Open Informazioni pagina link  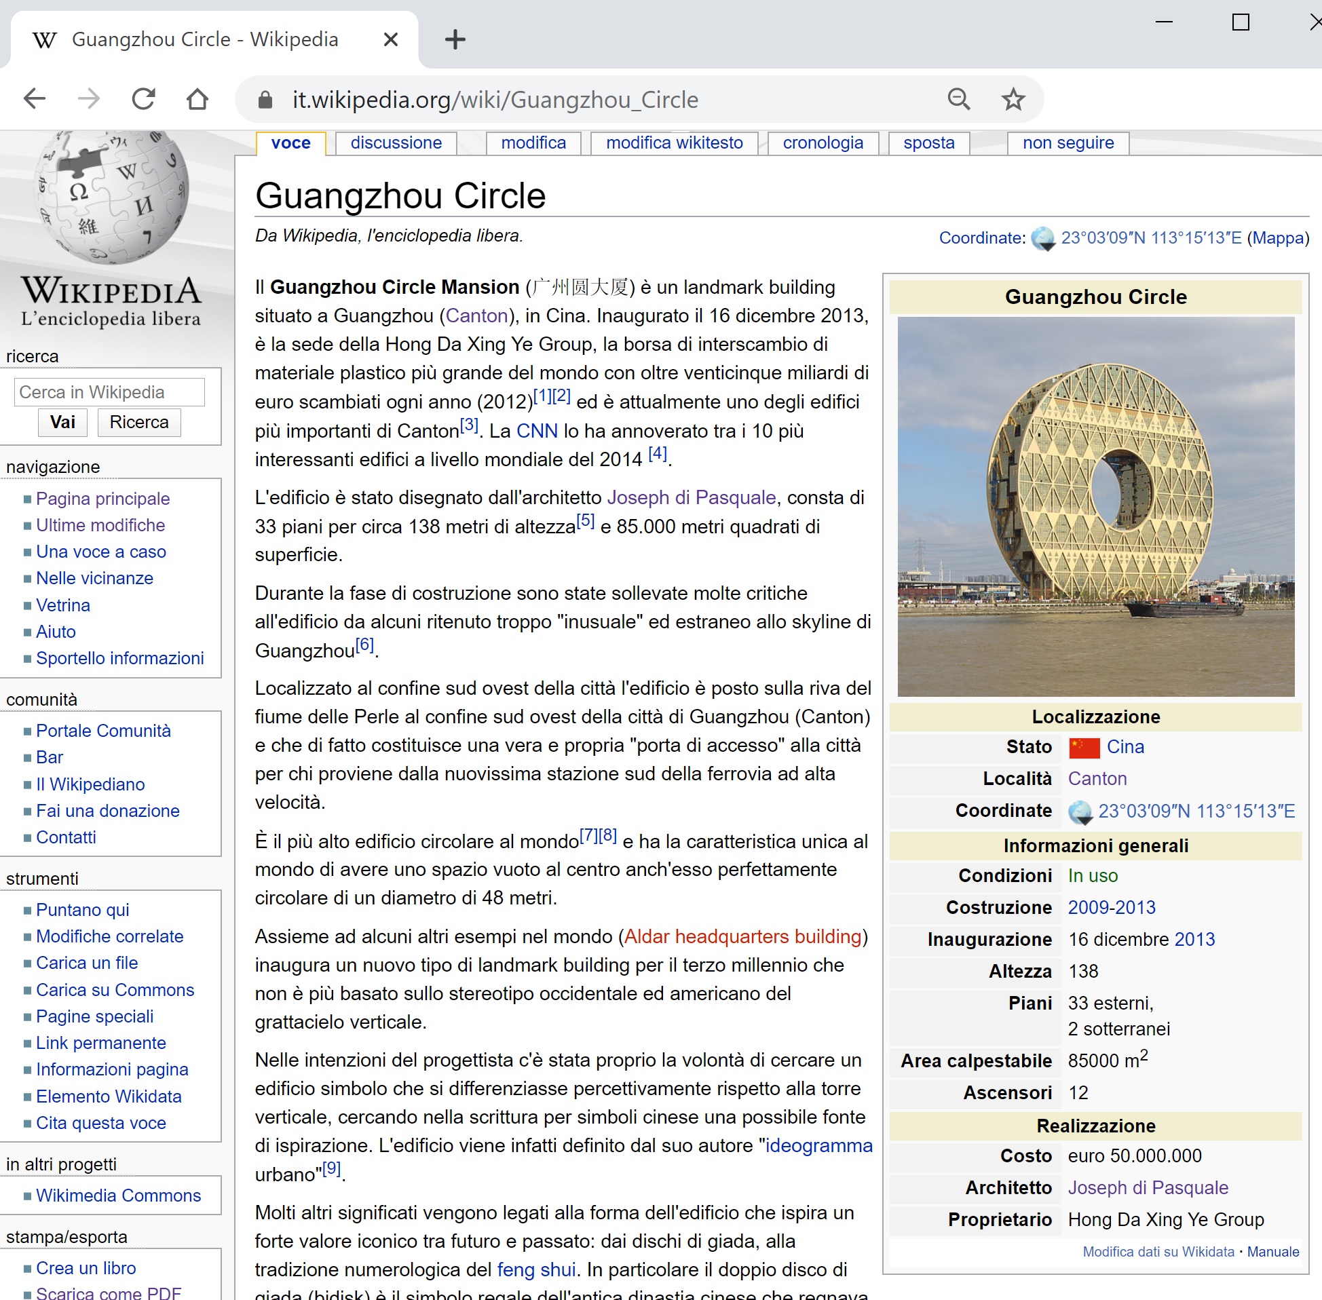(x=113, y=1070)
